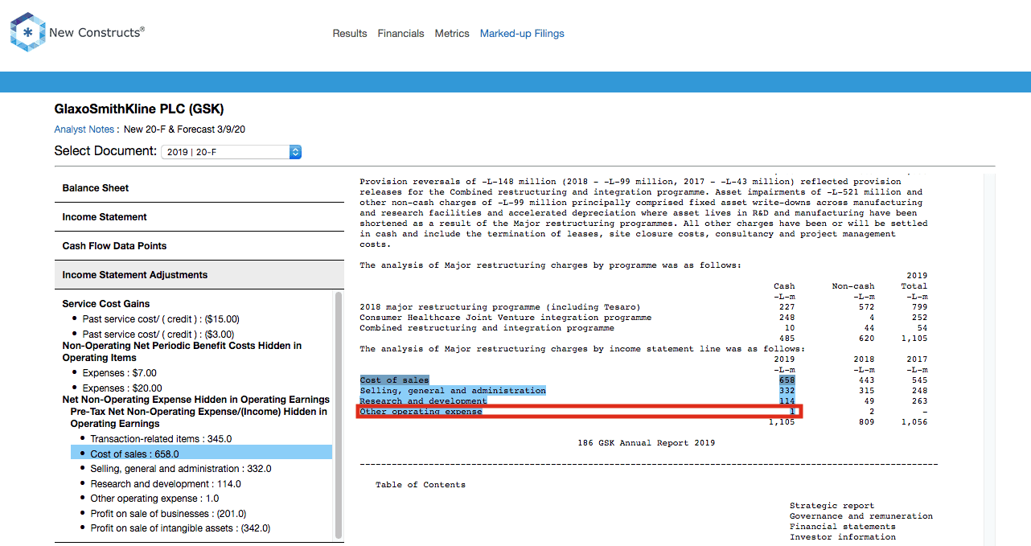
Task: Select Other operating expense : 1.0 item
Action: [x=154, y=499]
